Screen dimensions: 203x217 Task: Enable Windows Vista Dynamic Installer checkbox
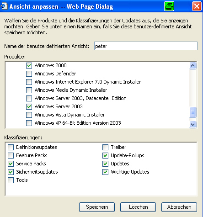tap(29, 115)
